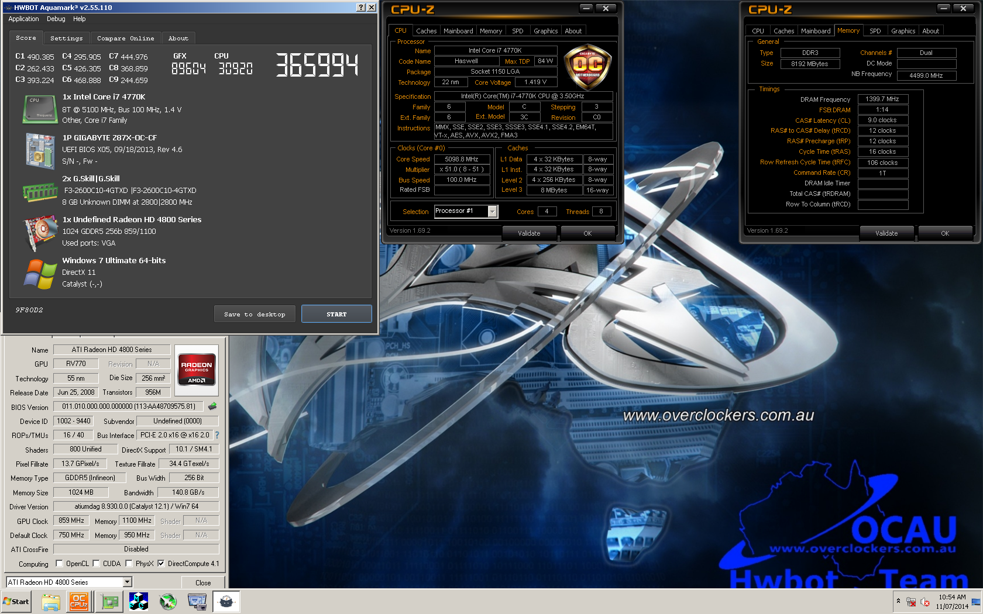Click the CAS# Latency 9.0 clocks value
Viewport: 983px width, 614px height.
point(882,120)
